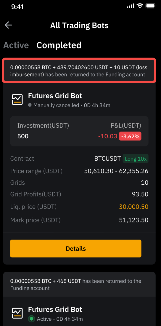Tap the Wi-Fi status icon

click(x=140, y=6)
